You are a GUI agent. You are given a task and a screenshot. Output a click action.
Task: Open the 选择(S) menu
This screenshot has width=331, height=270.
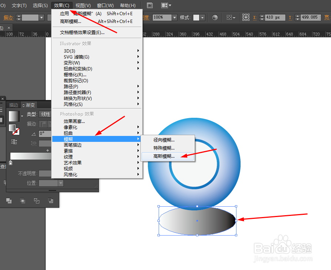[x=40, y=5]
